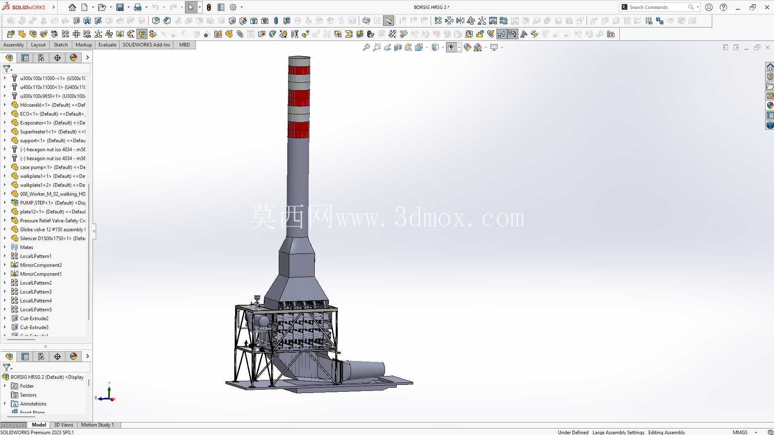Switch to the Evaluate tab
Viewport: 774px width, 435px height.
coord(107,45)
